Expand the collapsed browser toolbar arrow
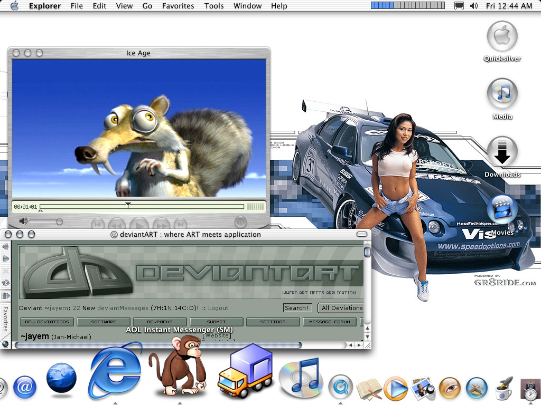The image size is (541, 405). click(x=5, y=295)
